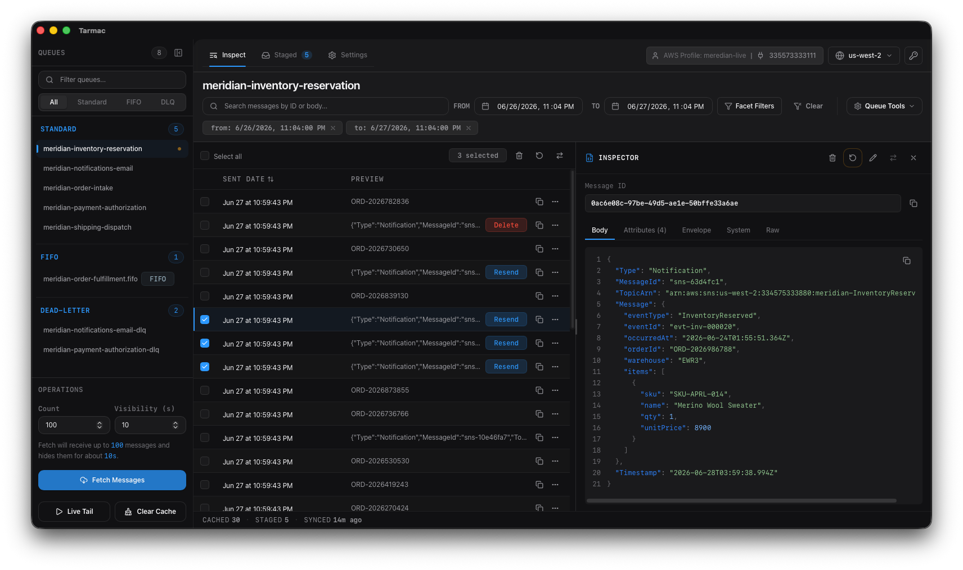Open the Settings tab

click(348, 55)
